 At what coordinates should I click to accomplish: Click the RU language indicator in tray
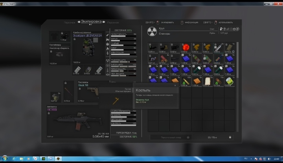[x=246, y=159]
